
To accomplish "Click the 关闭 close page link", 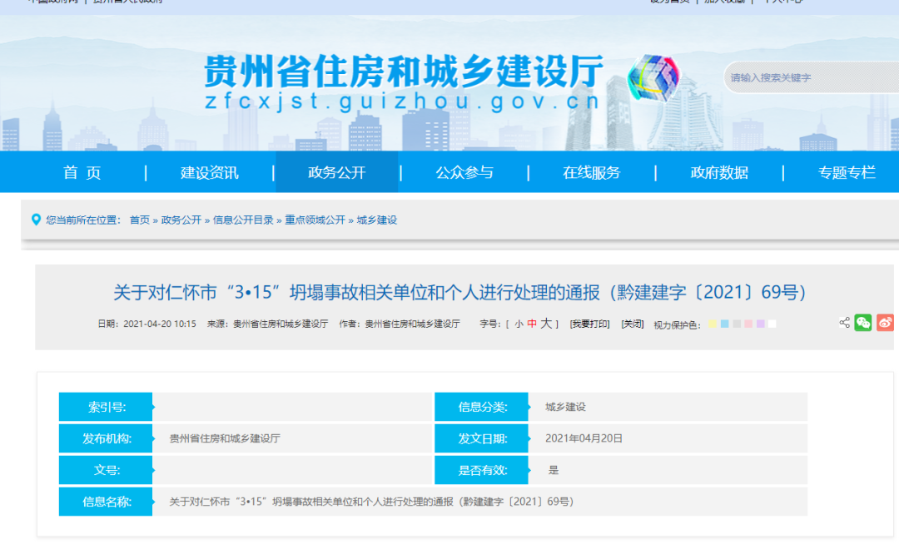I will pos(633,324).
